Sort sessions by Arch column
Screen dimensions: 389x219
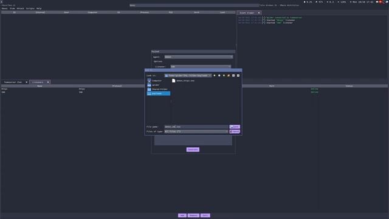pyautogui.click(x=197, y=12)
